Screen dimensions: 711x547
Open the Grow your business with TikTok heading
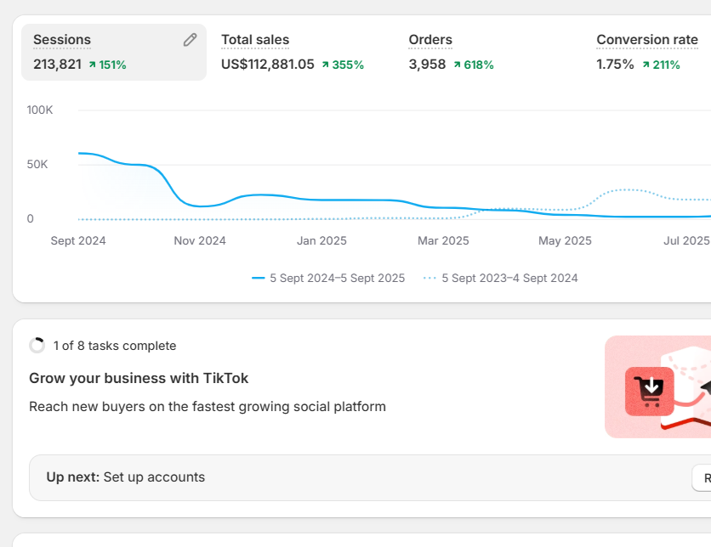(x=139, y=378)
